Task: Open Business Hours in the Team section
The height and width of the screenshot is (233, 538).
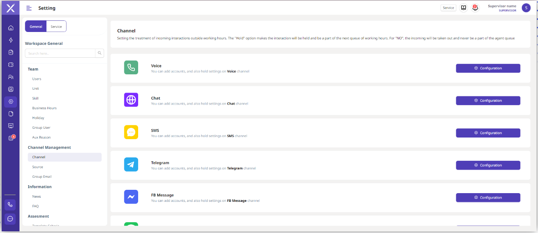Action: click(44, 108)
